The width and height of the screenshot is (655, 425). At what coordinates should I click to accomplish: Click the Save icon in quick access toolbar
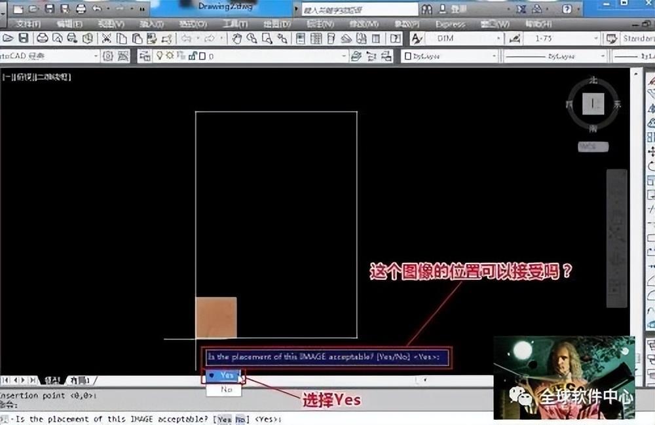[49, 8]
